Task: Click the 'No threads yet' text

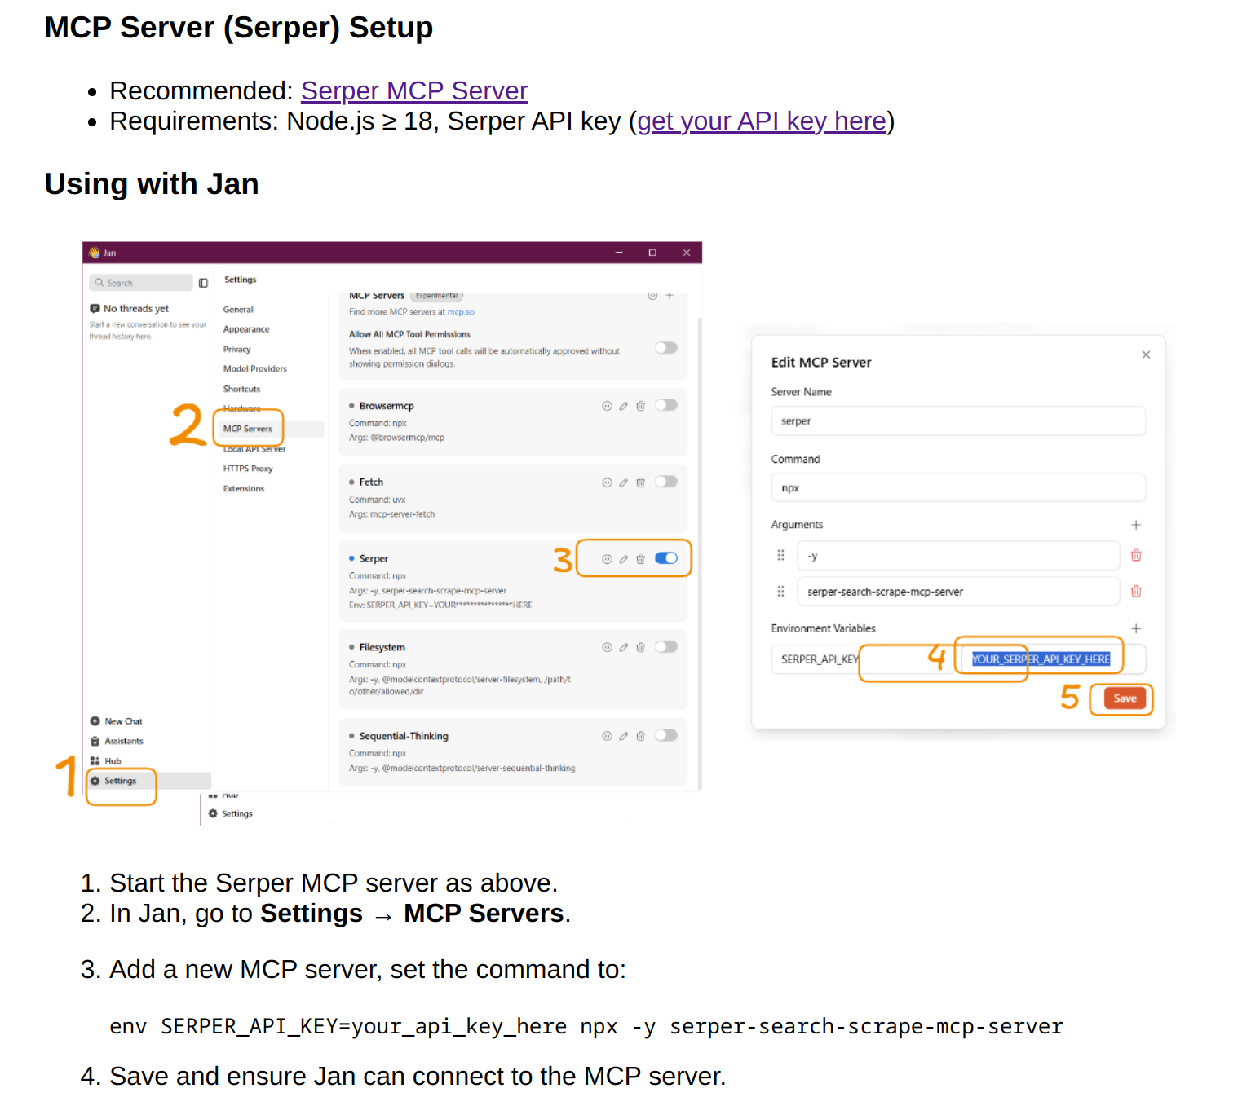Action: pyautogui.click(x=136, y=309)
